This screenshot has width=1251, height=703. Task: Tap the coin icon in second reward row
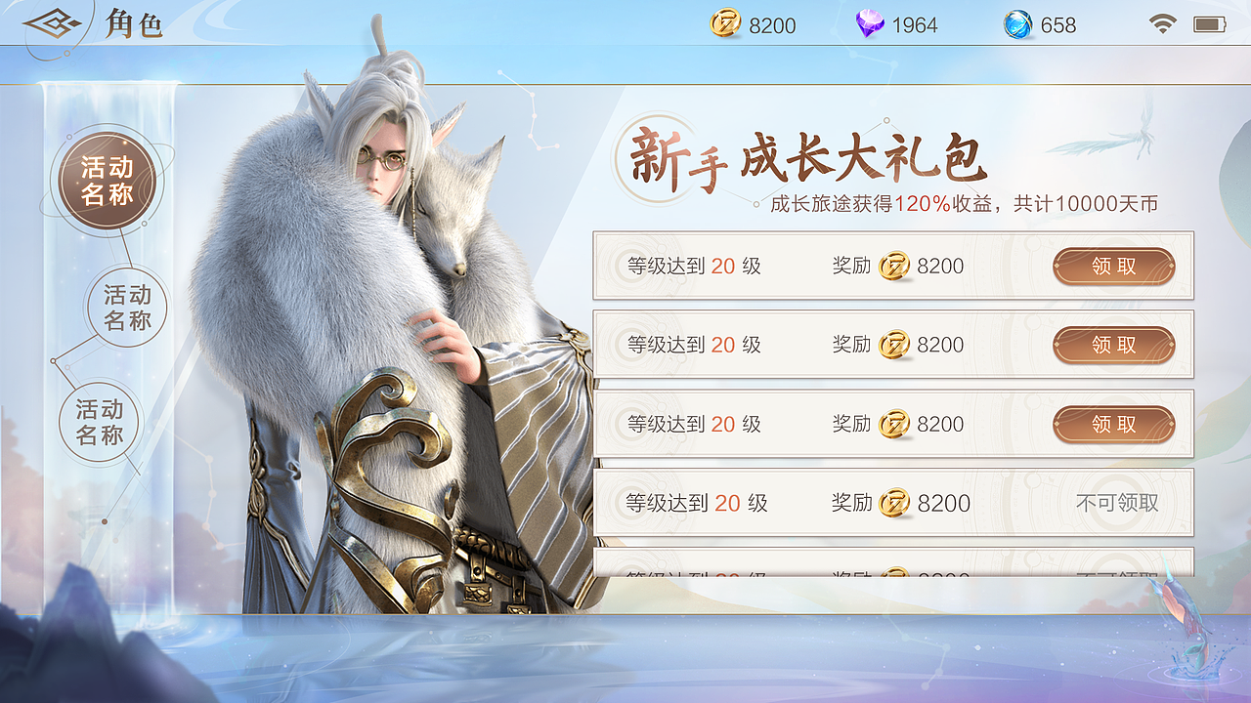[x=894, y=345]
